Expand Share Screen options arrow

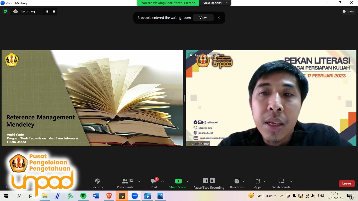[x=188, y=181]
